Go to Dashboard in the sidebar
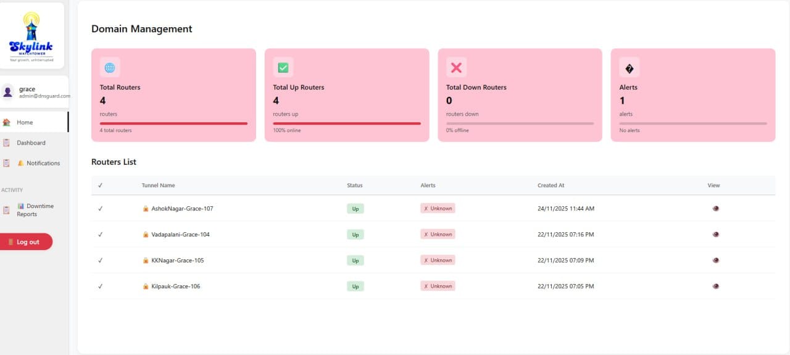The height and width of the screenshot is (355, 790). [31, 143]
